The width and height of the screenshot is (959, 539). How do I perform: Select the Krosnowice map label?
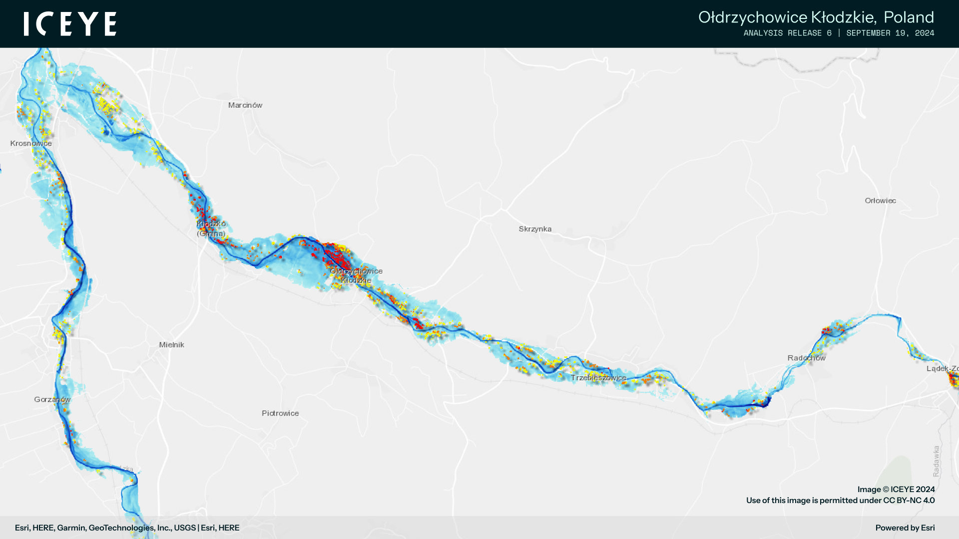click(31, 144)
